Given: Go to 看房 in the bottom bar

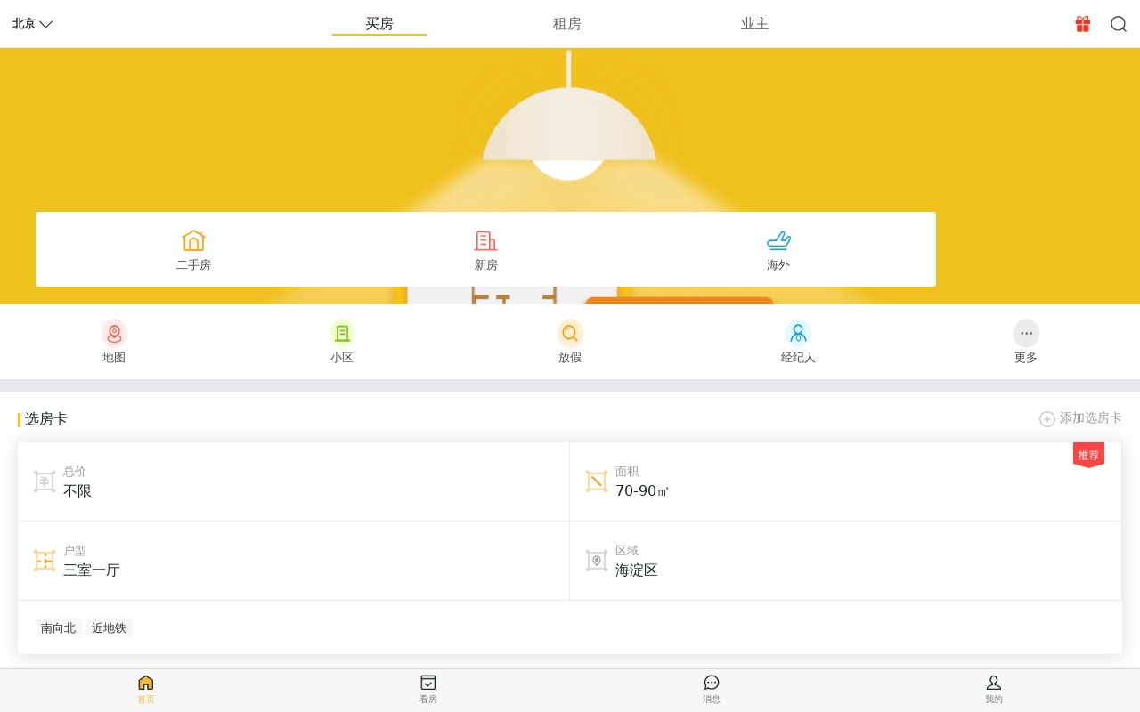Looking at the screenshot, I should pos(428,690).
